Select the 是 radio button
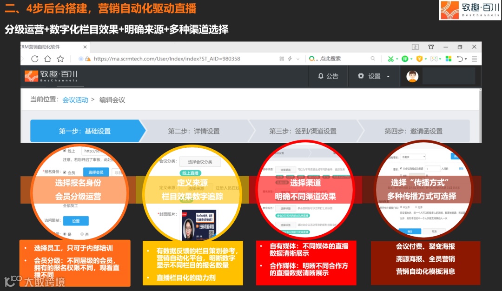The height and width of the screenshot is (291, 502). [x=65, y=234]
